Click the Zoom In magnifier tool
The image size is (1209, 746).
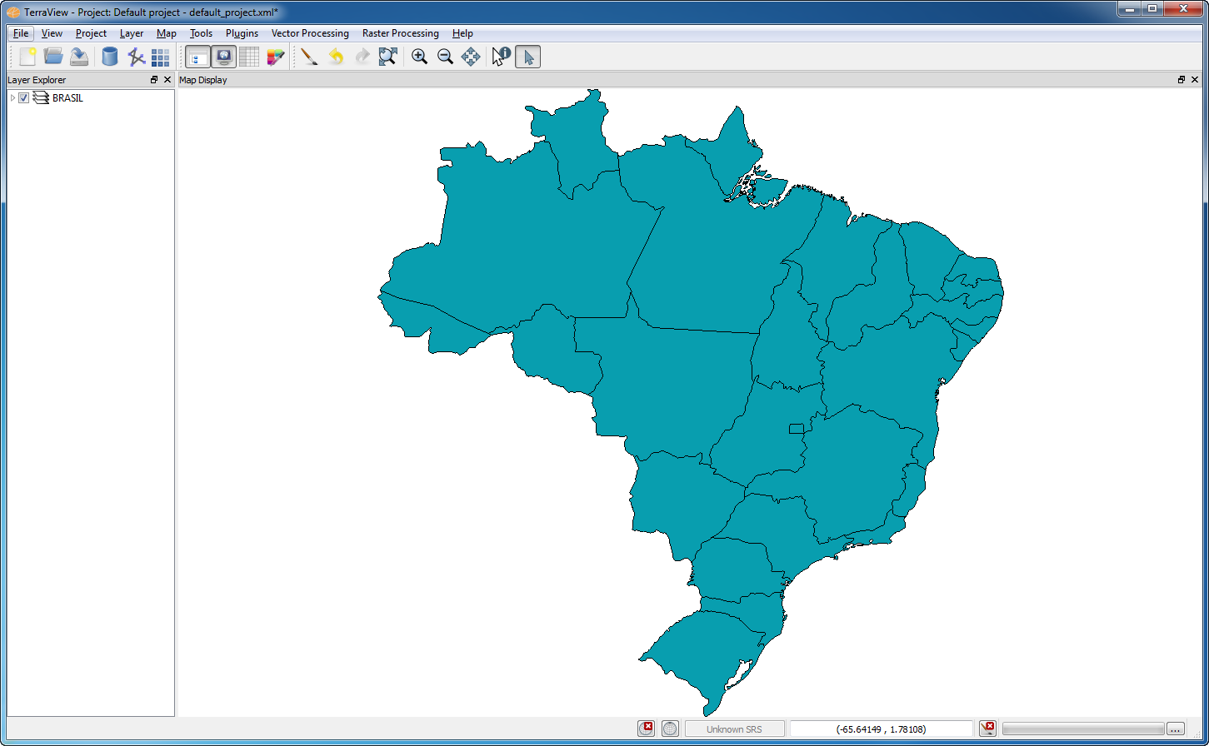coord(419,57)
